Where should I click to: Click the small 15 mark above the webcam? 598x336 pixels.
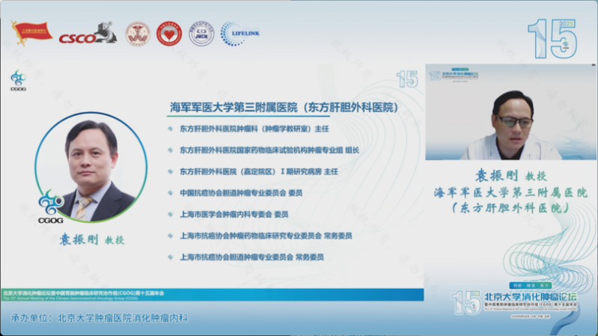[x=406, y=79]
